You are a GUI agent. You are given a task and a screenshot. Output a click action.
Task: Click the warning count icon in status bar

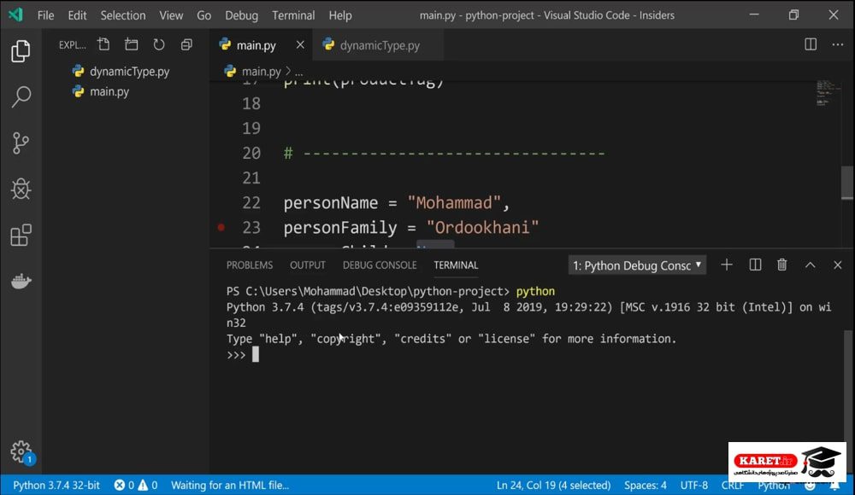(x=143, y=486)
